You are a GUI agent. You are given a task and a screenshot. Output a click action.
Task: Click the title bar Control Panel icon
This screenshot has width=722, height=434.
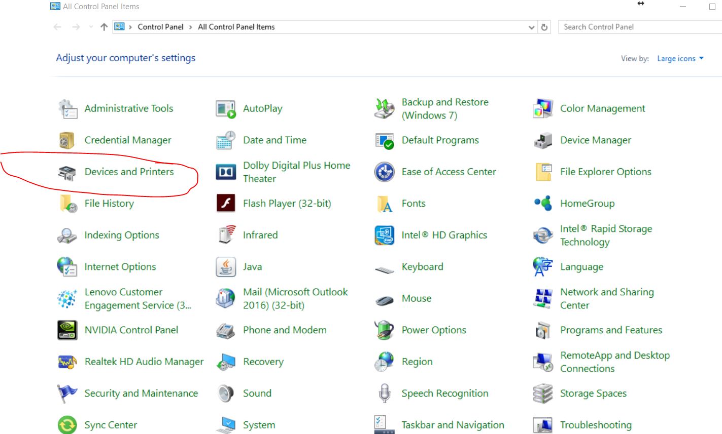(x=55, y=6)
